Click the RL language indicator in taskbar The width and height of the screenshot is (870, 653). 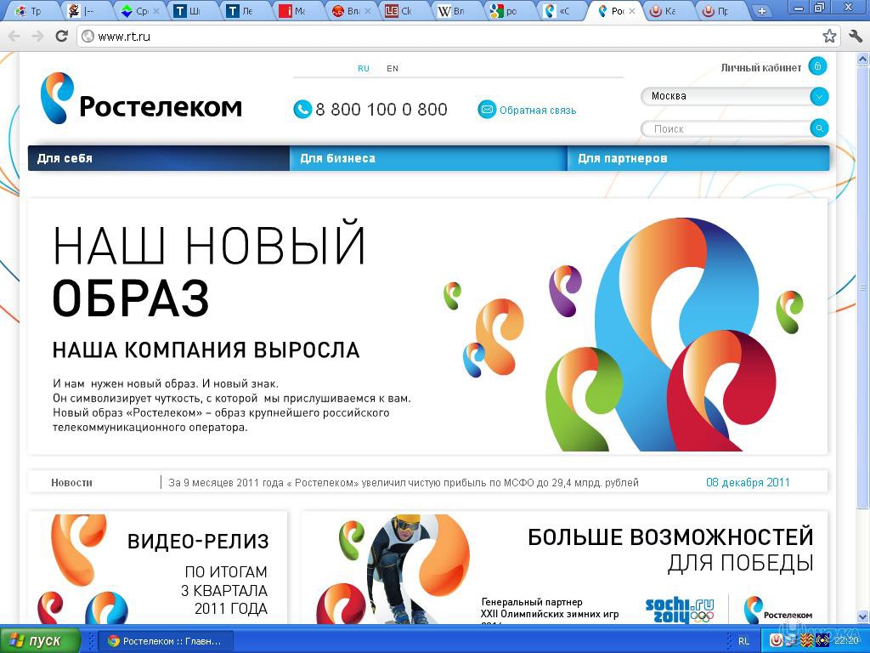tap(743, 641)
